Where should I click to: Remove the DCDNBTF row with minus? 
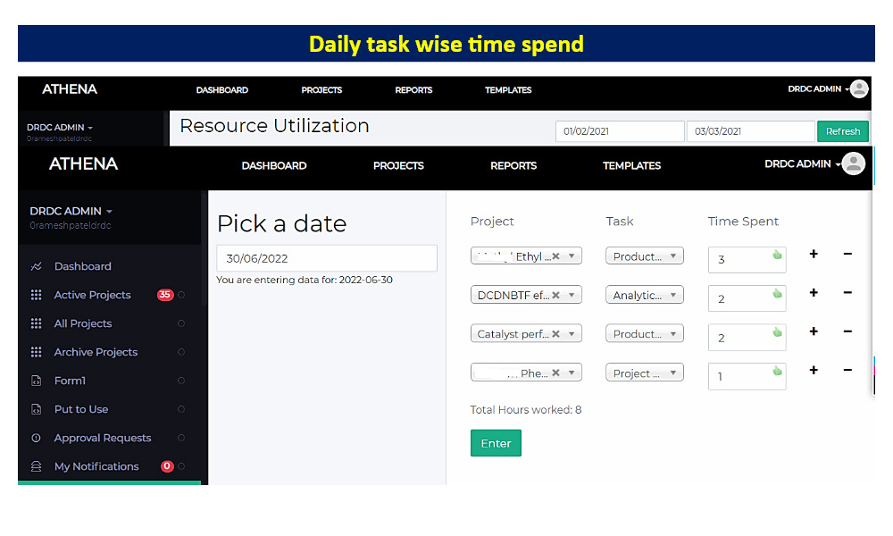tap(847, 293)
